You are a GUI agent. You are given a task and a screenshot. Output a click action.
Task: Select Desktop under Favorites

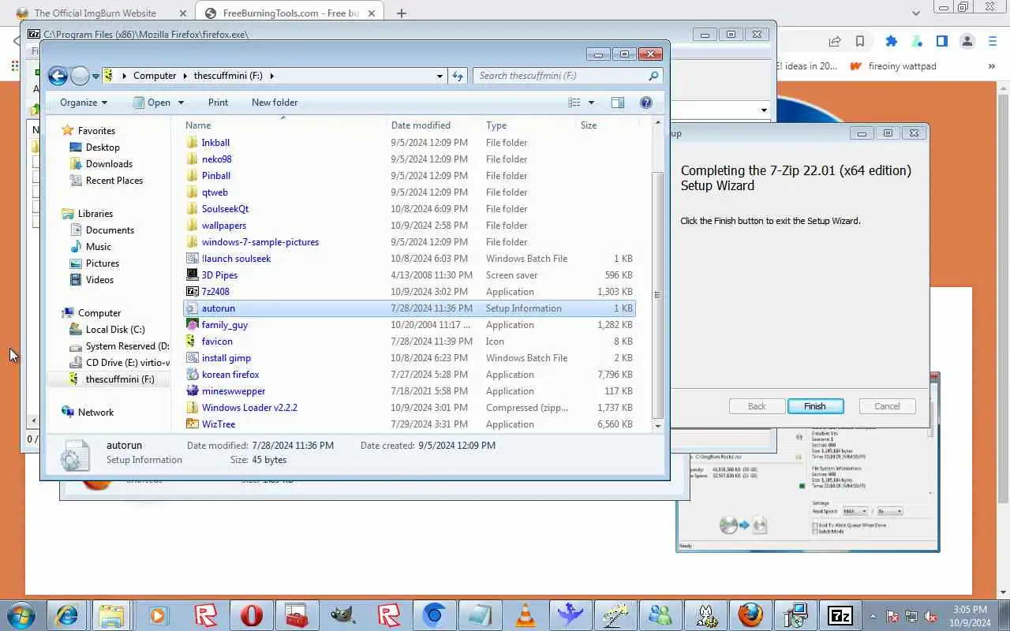[103, 147]
